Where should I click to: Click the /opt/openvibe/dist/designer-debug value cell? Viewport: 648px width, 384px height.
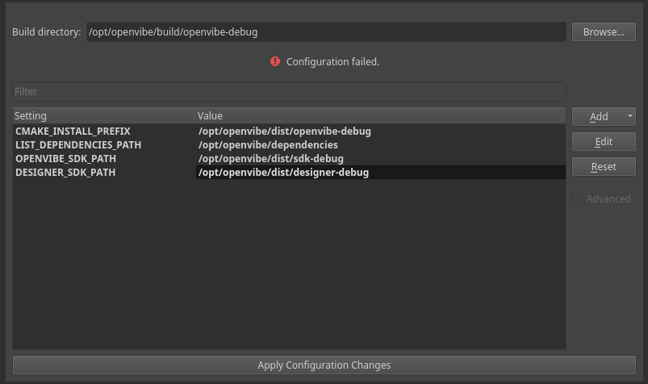click(283, 172)
